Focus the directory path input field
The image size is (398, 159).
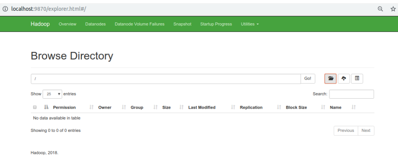coord(166,79)
